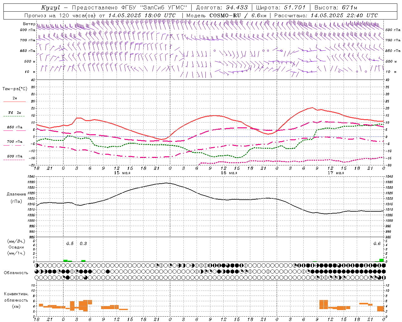Click the "(мм/3ч.)" precipitation unit label

pyautogui.click(x=16, y=241)
